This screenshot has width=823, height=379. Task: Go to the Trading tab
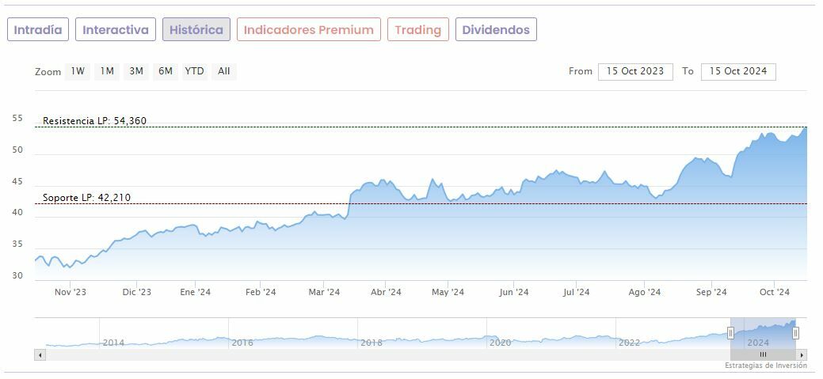[417, 30]
